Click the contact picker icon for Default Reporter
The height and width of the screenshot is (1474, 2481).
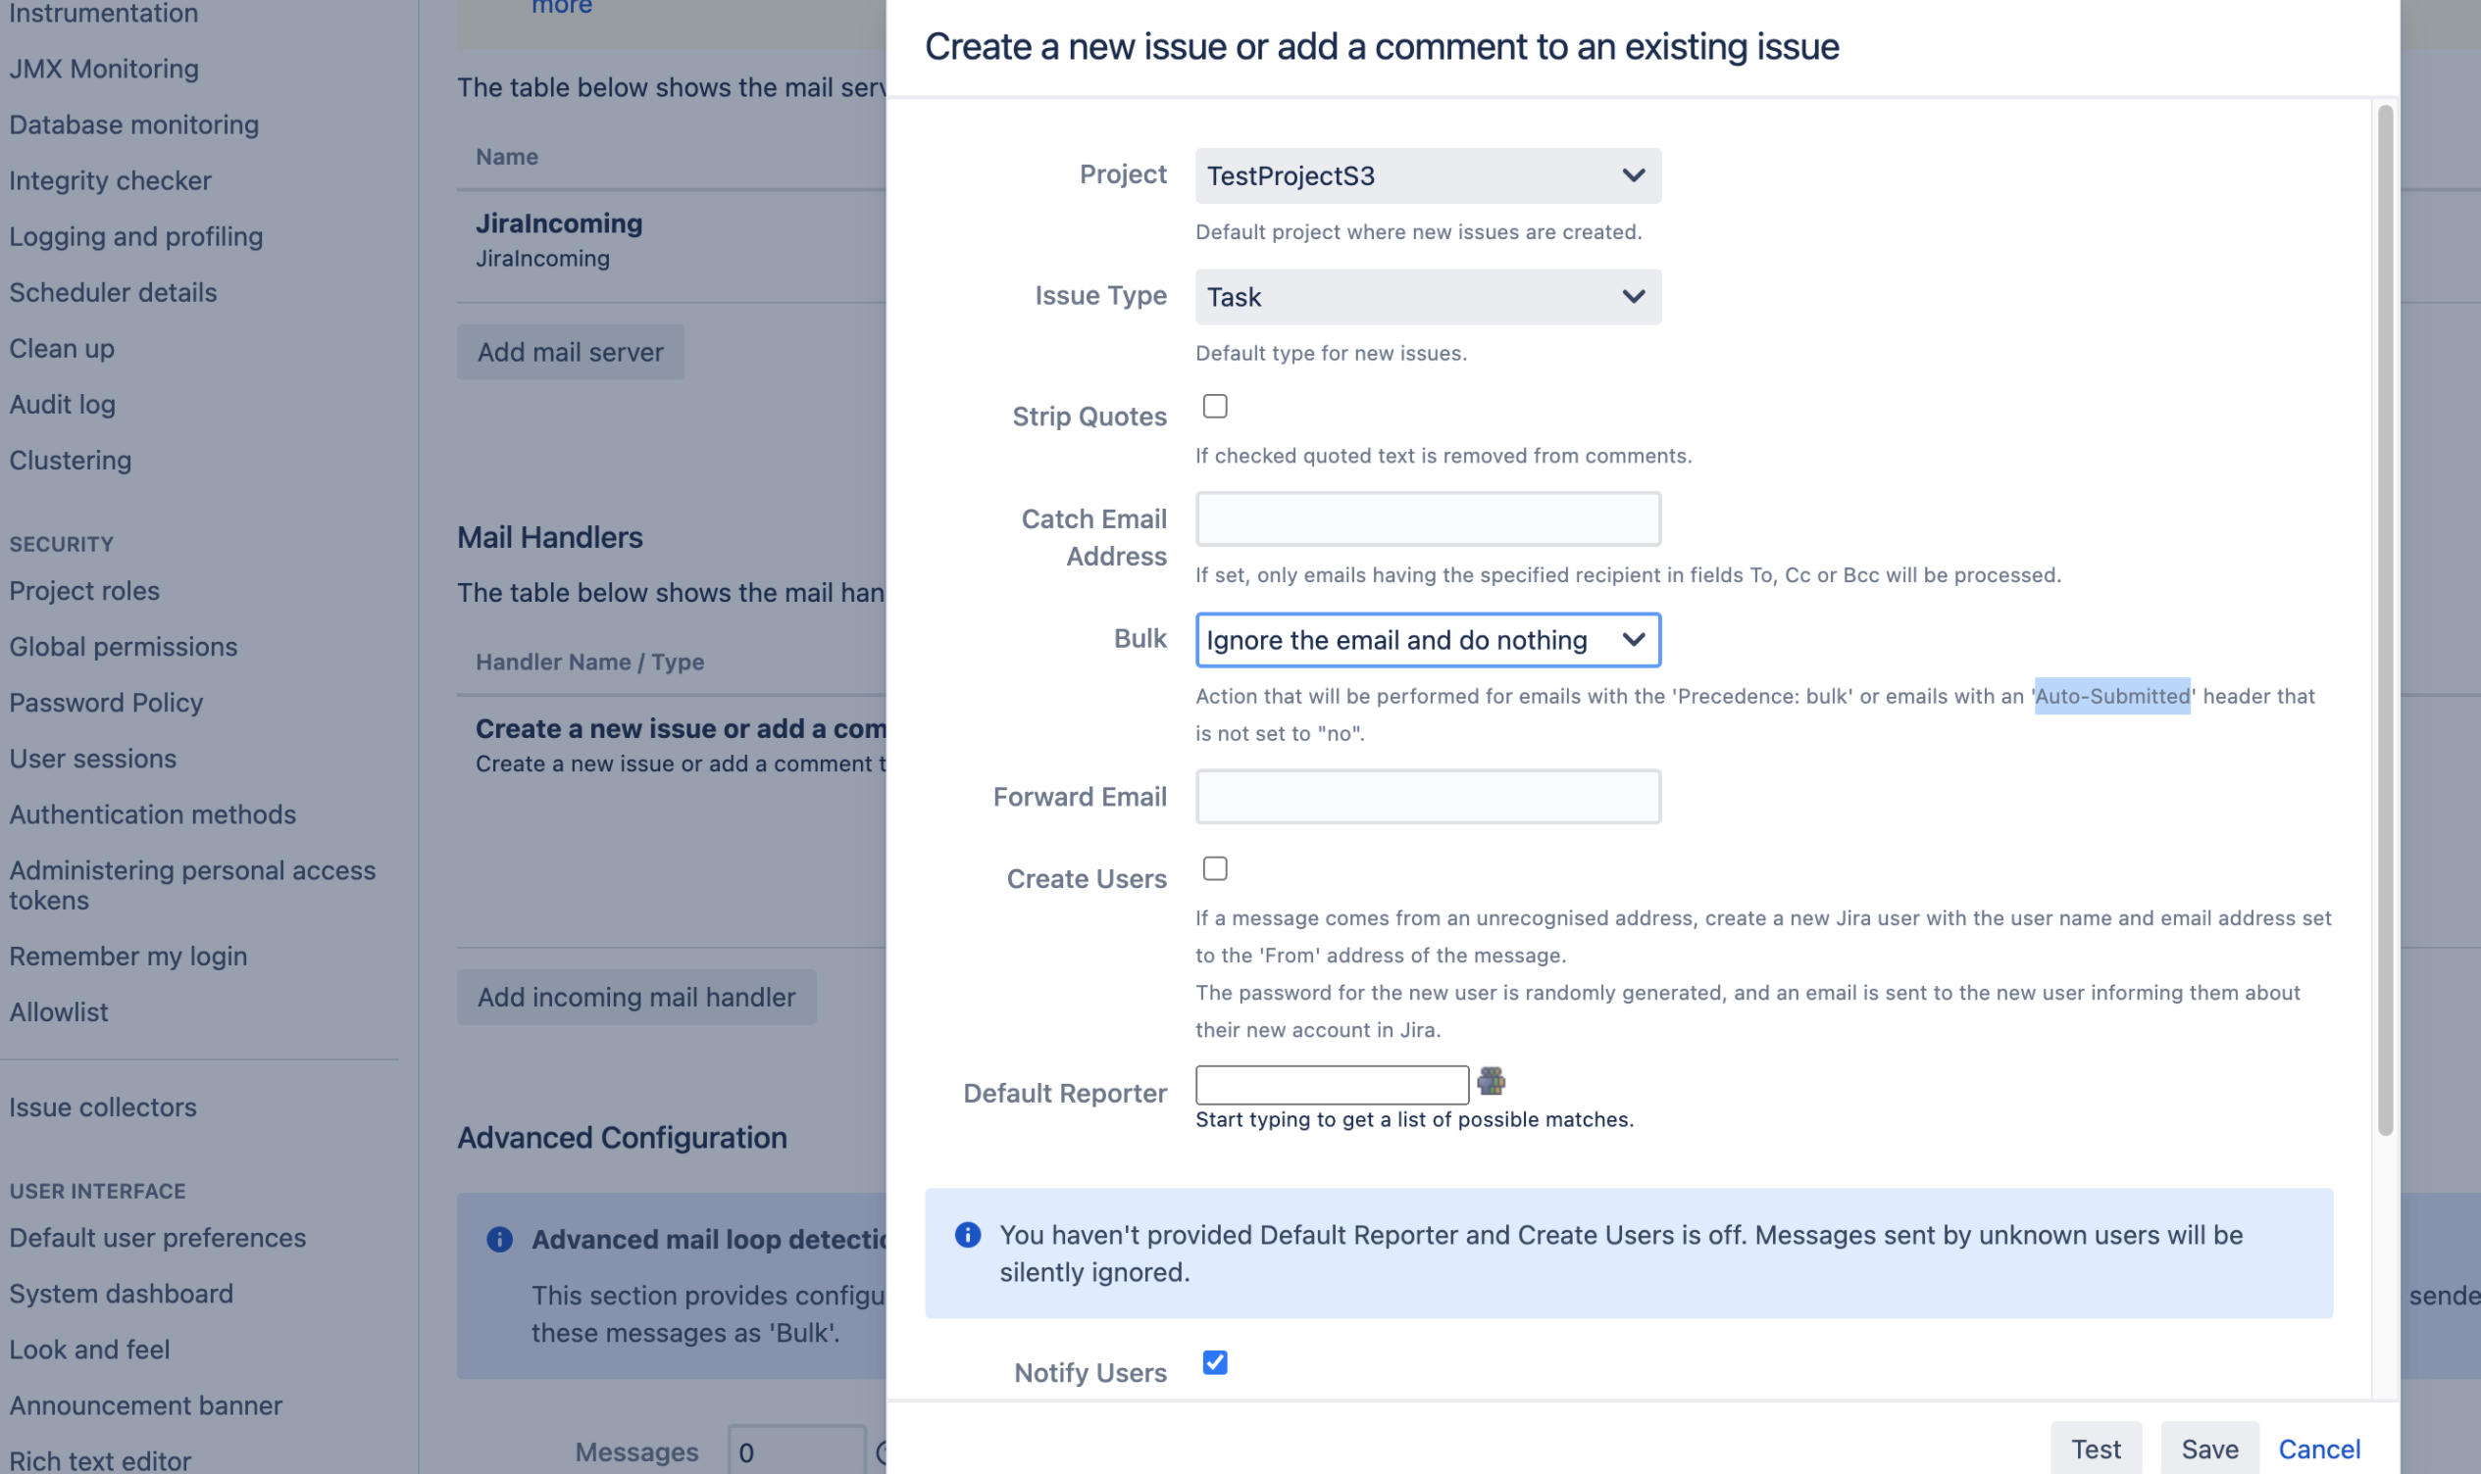coord(1491,1083)
